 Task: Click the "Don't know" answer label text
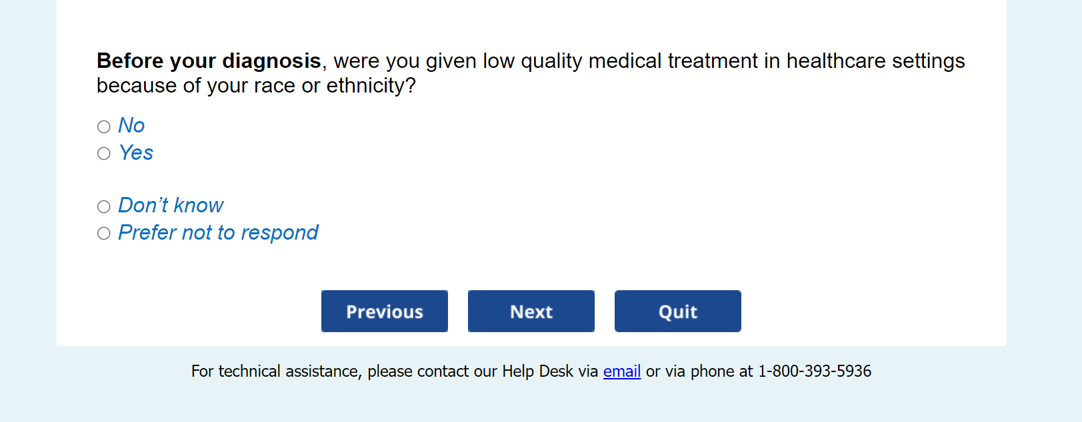(x=171, y=206)
